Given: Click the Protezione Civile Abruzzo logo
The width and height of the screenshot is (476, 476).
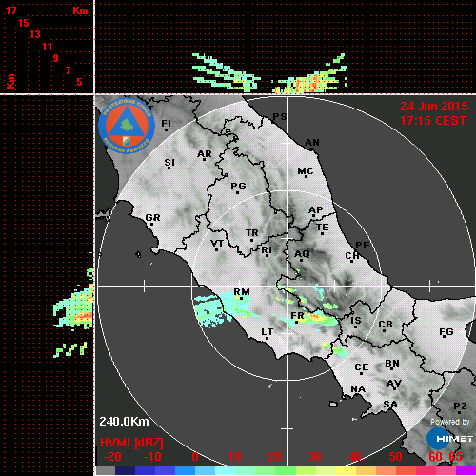Looking at the screenshot, I should coord(127,127).
